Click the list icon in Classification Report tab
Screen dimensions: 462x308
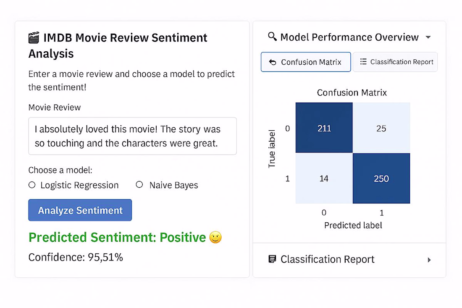[363, 62]
